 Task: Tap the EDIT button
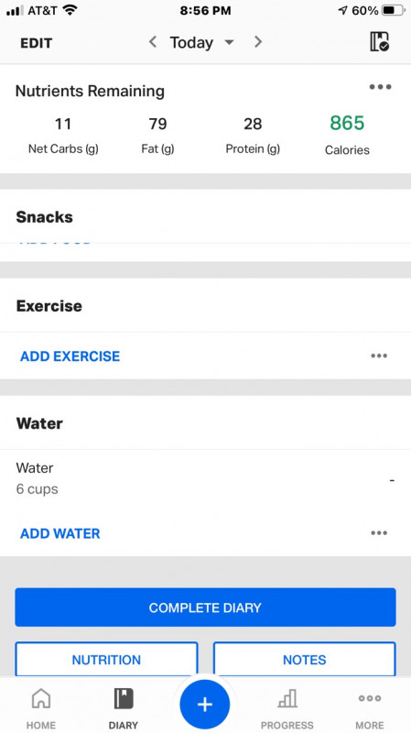(36, 43)
